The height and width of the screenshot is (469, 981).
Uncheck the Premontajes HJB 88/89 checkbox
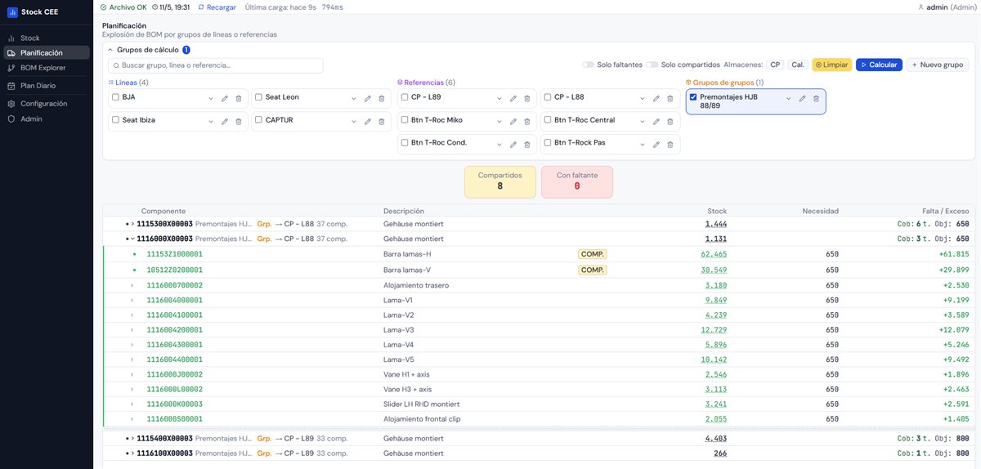[693, 97]
